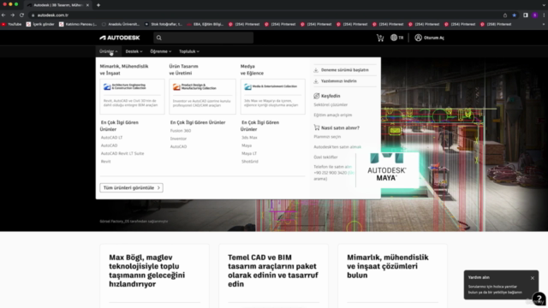Open Maya LT product link
The image size is (548, 308).
point(249,153)
